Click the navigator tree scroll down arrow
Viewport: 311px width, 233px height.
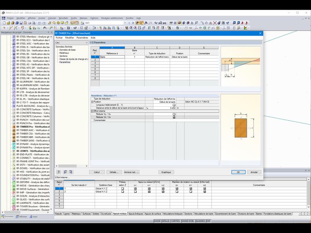(x=51, y=209)
